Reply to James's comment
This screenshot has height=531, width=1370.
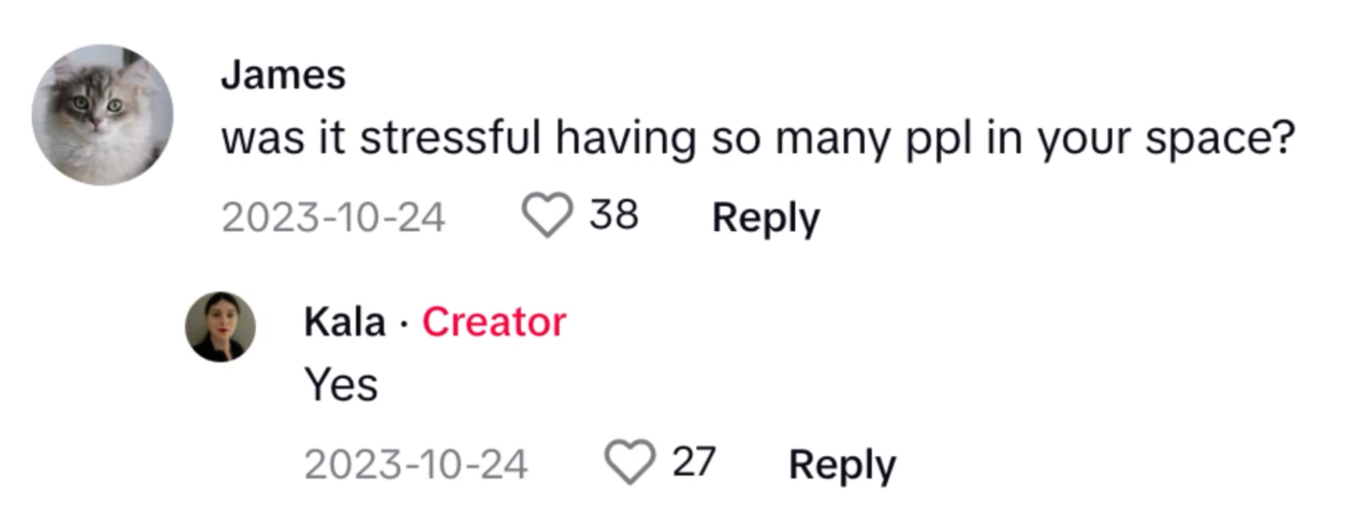(765, 217)
